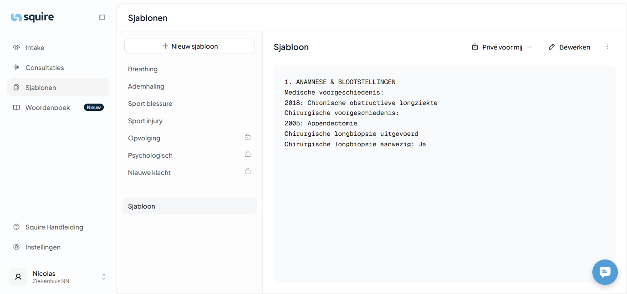The width and height of the screenshot is (627, 294).
Task: Open Woordenboek page
Action: [58, 108]
